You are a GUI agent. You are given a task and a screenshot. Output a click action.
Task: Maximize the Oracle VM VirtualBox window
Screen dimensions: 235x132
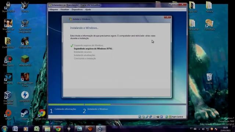coord(176,5)
